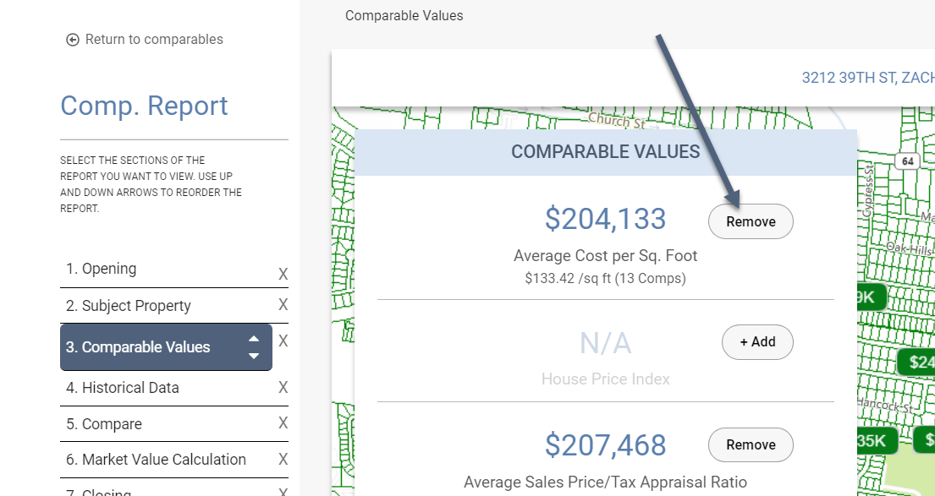Click + Add for House Price Index
The image size is (935, 496).
click(756, 341)
